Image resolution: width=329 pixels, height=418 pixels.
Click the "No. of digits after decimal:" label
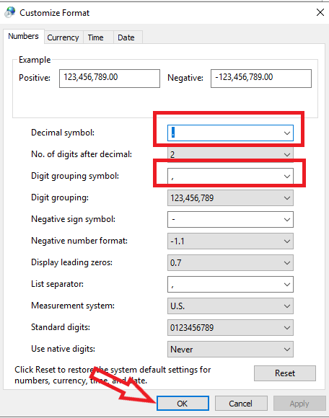point(82,154)
